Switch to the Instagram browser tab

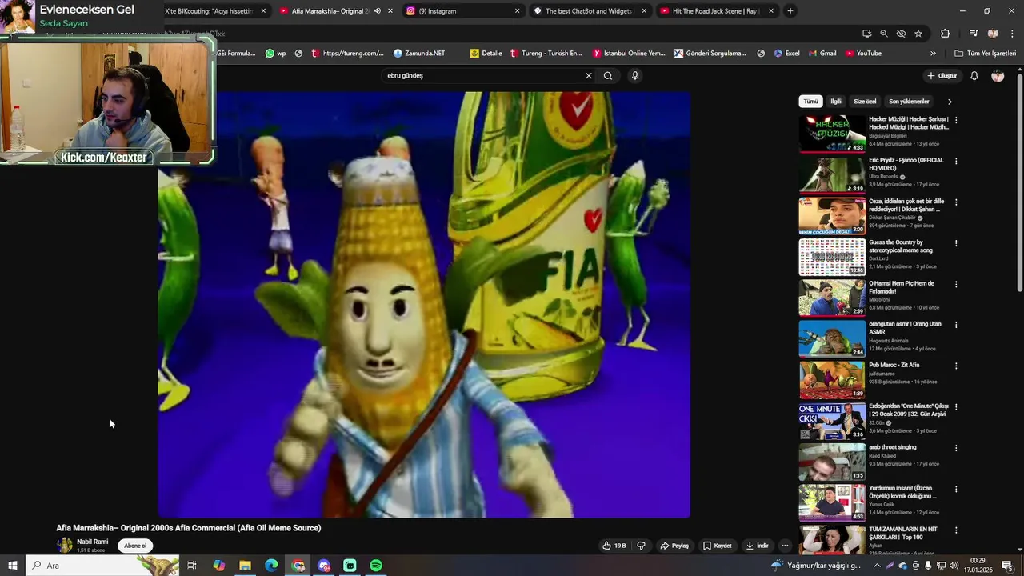click(x=462, y=11)
